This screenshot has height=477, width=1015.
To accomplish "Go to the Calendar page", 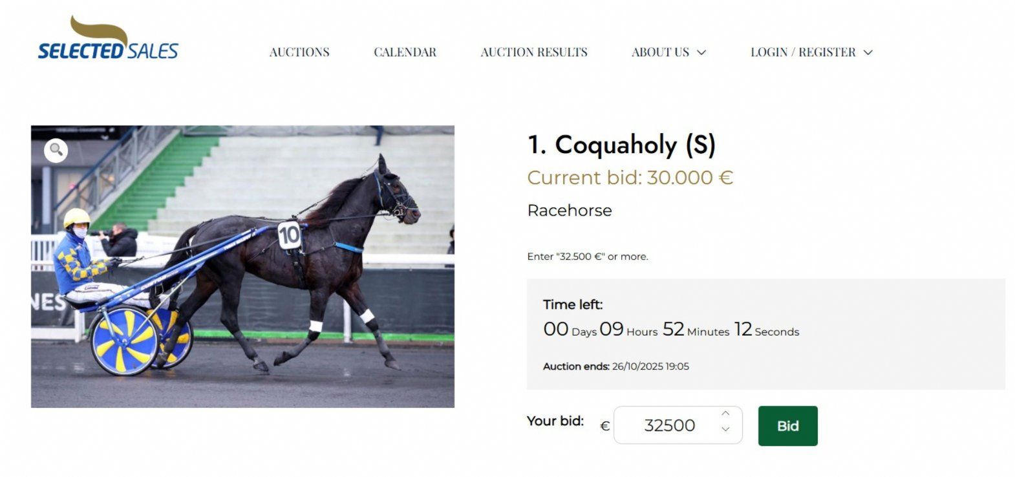I will point(405,52).
